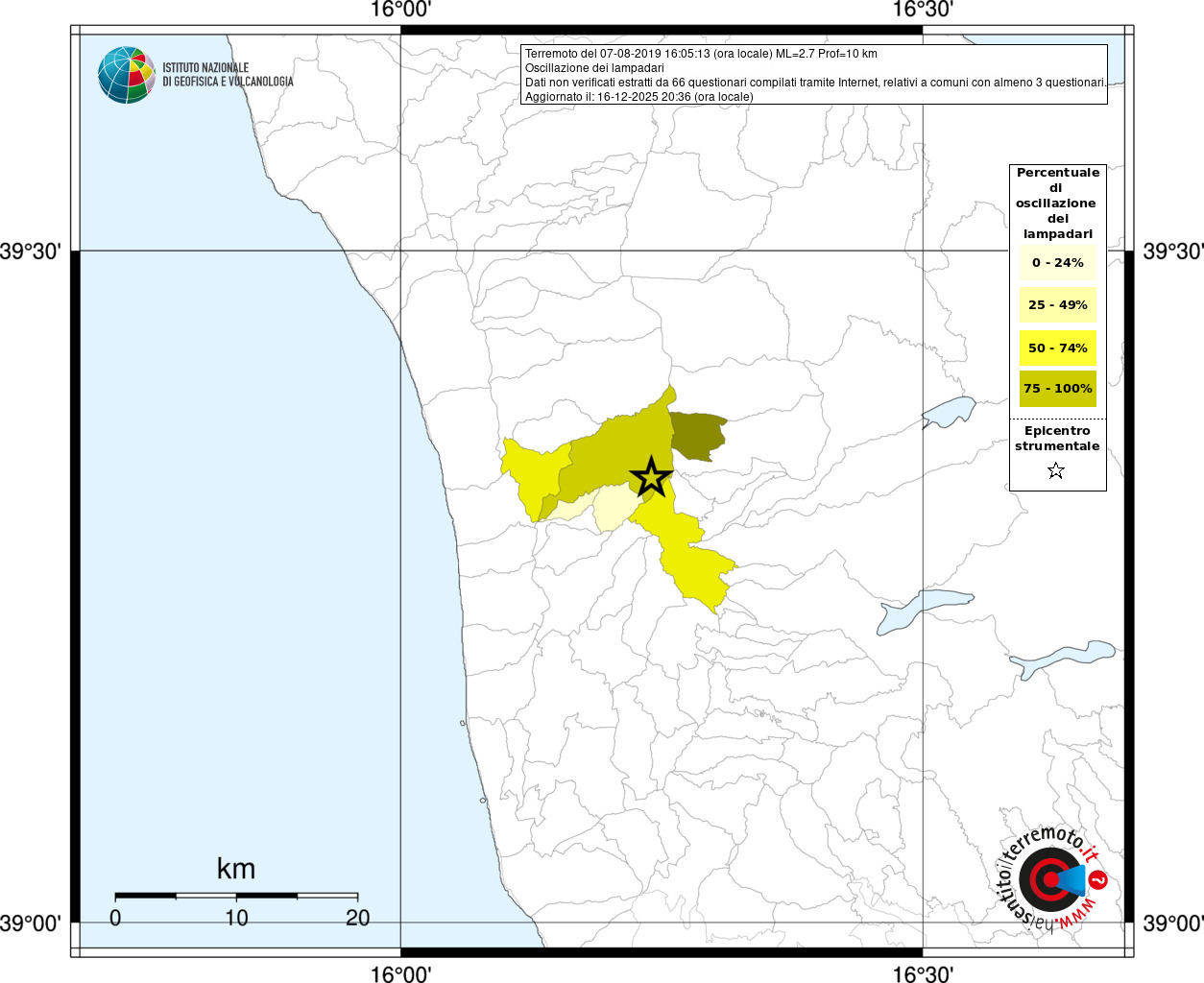
Task: Click the dark olive municipality northeast of the epicenter
Action: [x=697, y=436]
